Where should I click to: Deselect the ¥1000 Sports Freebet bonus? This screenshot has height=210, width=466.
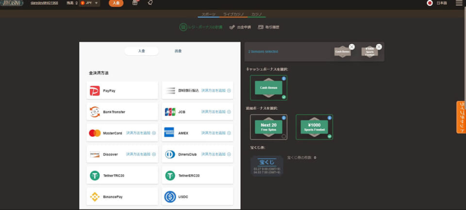click(315, 127)
